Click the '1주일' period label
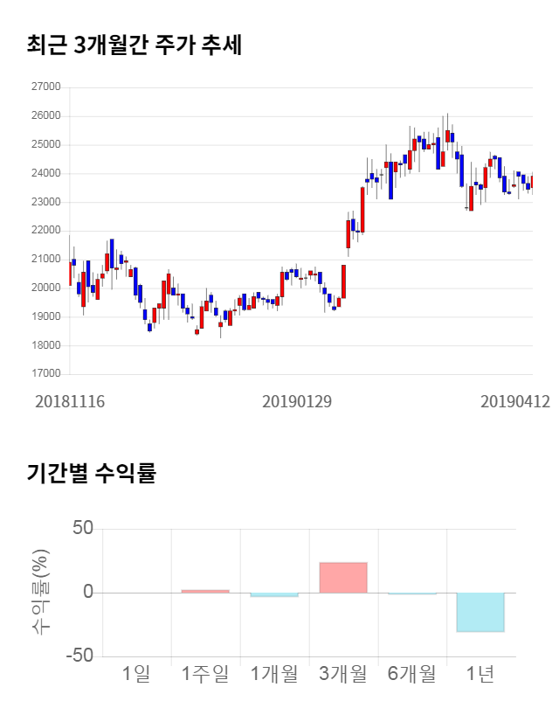This screenshot has height=708, width=559. point(205,673)
